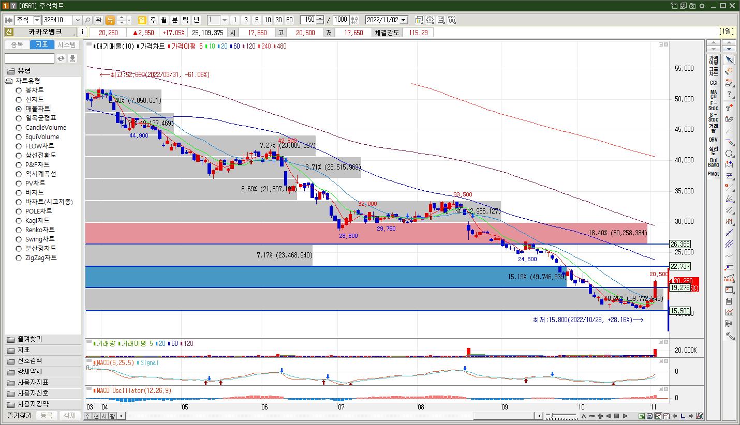Open the AUTO trendline tool
Viewport: 740px width, 425px height.
coord(729,278)
